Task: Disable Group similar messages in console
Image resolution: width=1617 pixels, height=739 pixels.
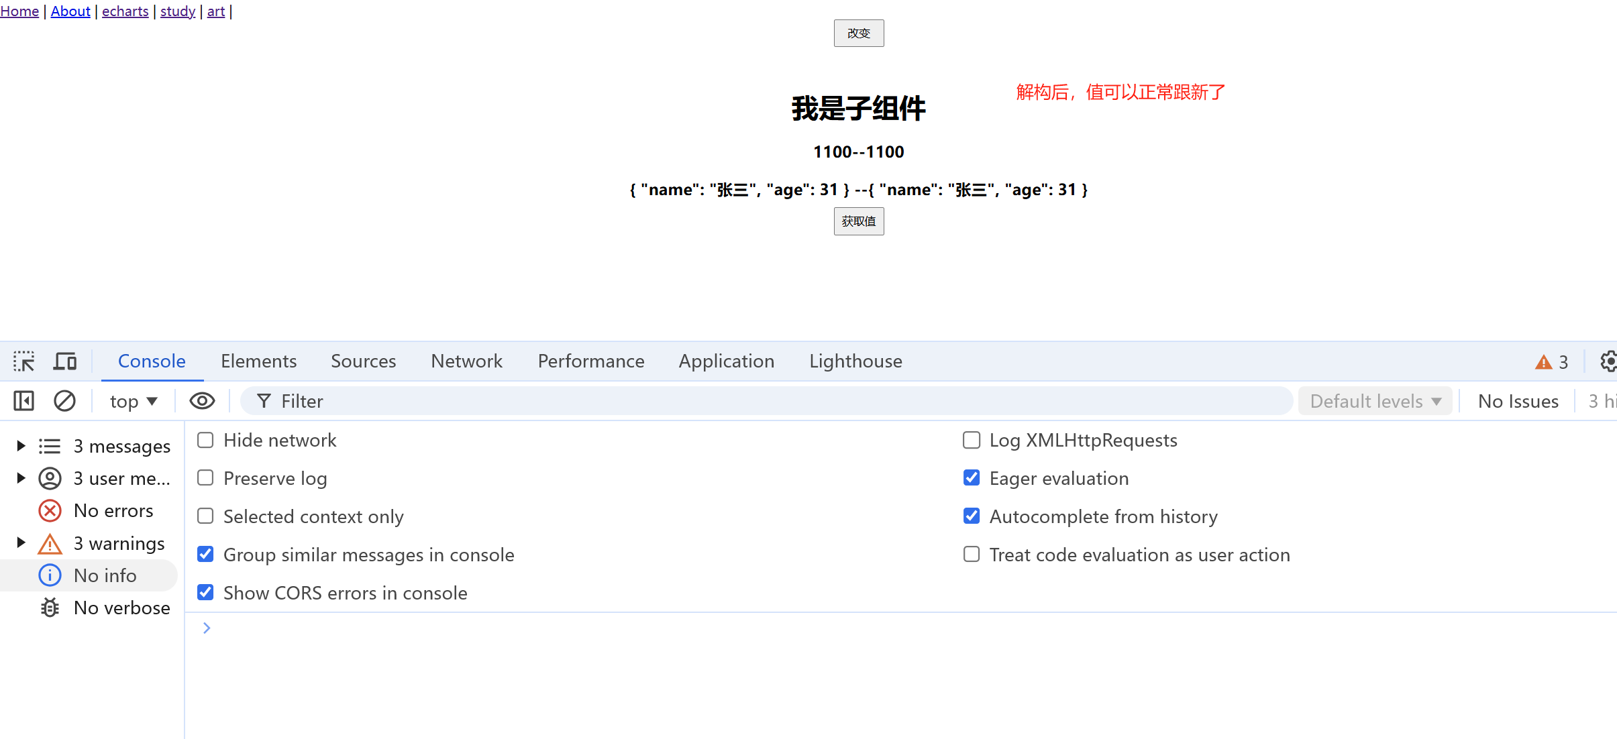Action: (205, 554)
